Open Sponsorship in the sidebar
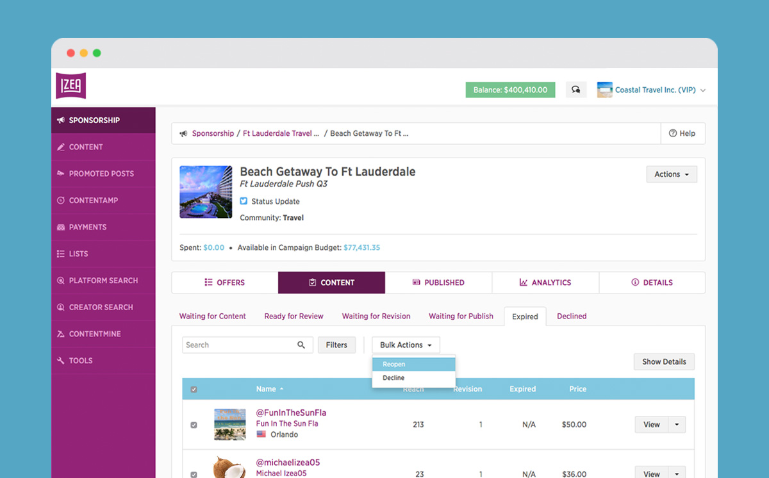The image size is (769, 478). coord(103,120)
